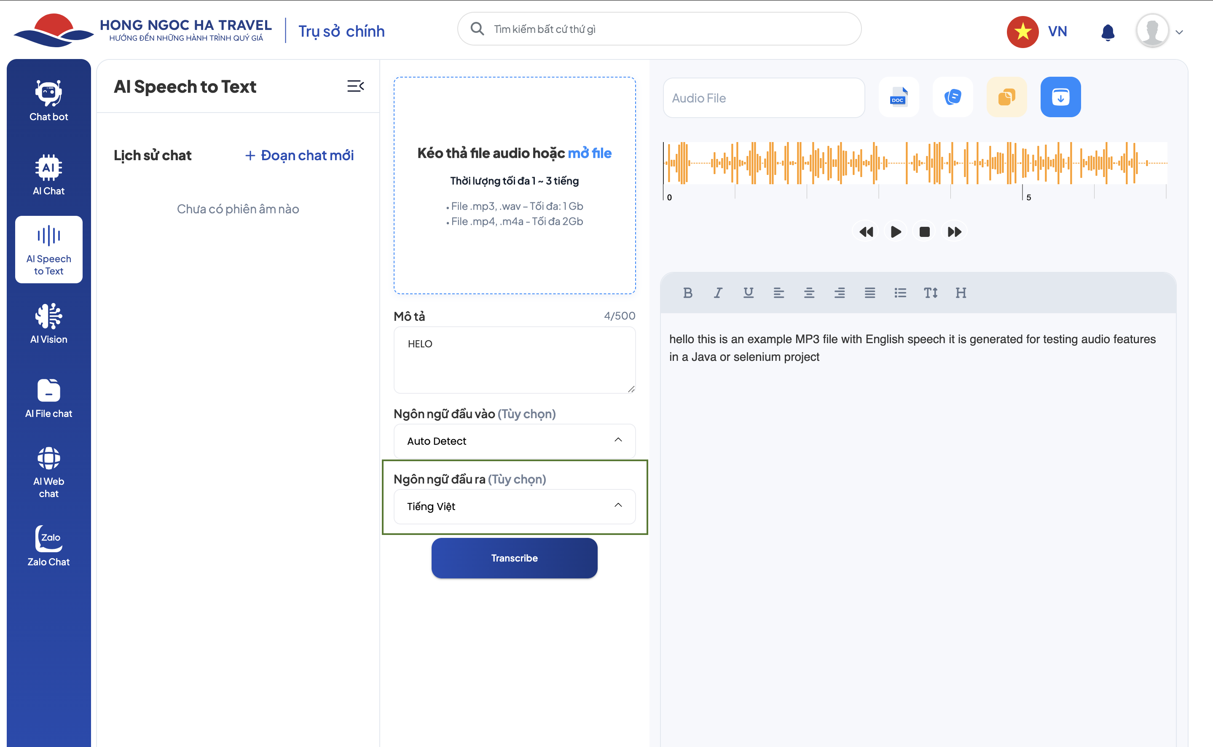Insert a bulleted list in editor

(x=900, y=293)
